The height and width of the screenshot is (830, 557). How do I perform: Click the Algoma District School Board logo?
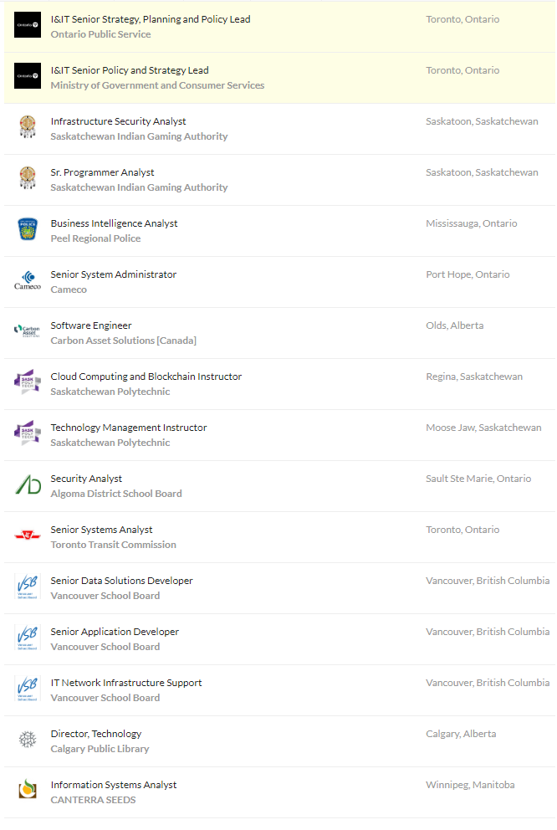(x=28, y=484)
